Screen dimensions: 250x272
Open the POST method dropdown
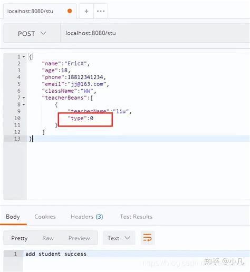coord(32,33)
